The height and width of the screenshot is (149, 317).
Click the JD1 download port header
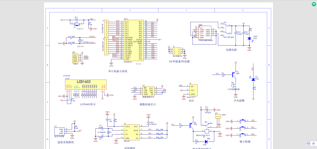pyautogui.click(x=75, y=58)
